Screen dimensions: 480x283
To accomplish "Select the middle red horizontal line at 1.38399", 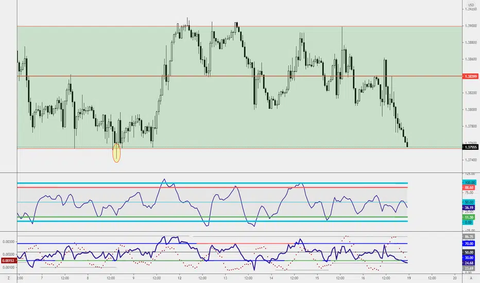I will coord(239,76).
